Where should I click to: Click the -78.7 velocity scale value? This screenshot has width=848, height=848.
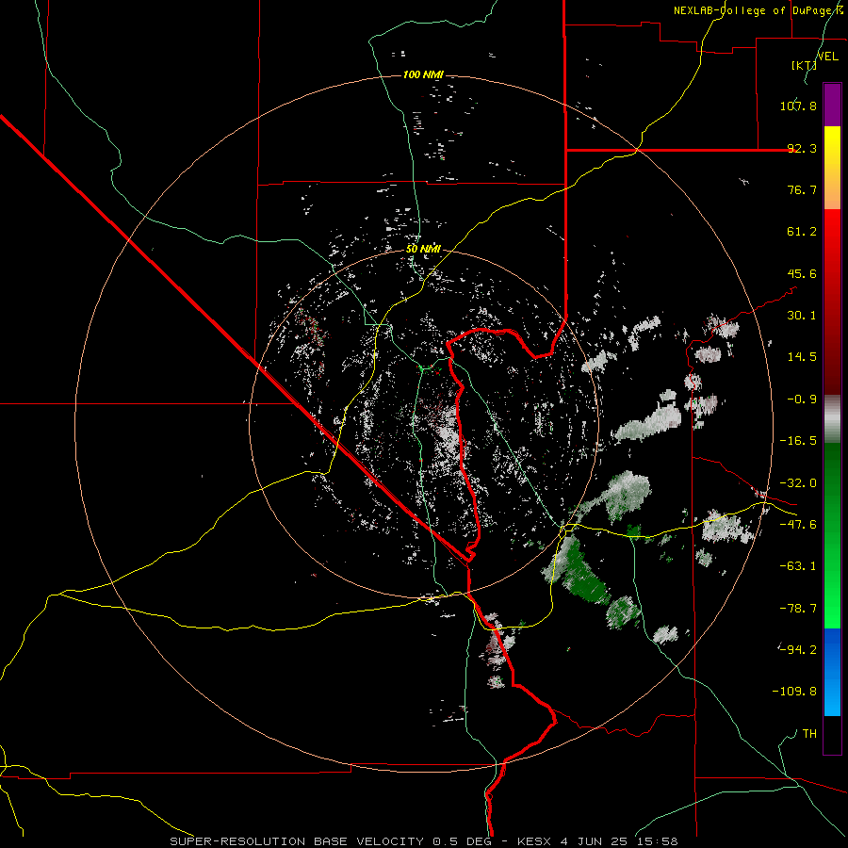pos(798,609)
